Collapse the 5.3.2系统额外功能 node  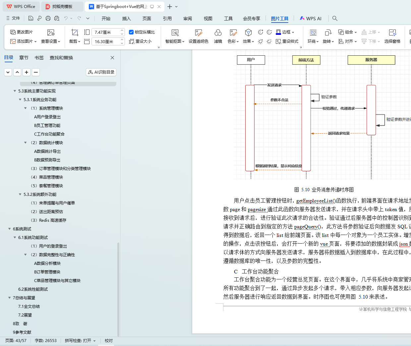pos(20,194)
